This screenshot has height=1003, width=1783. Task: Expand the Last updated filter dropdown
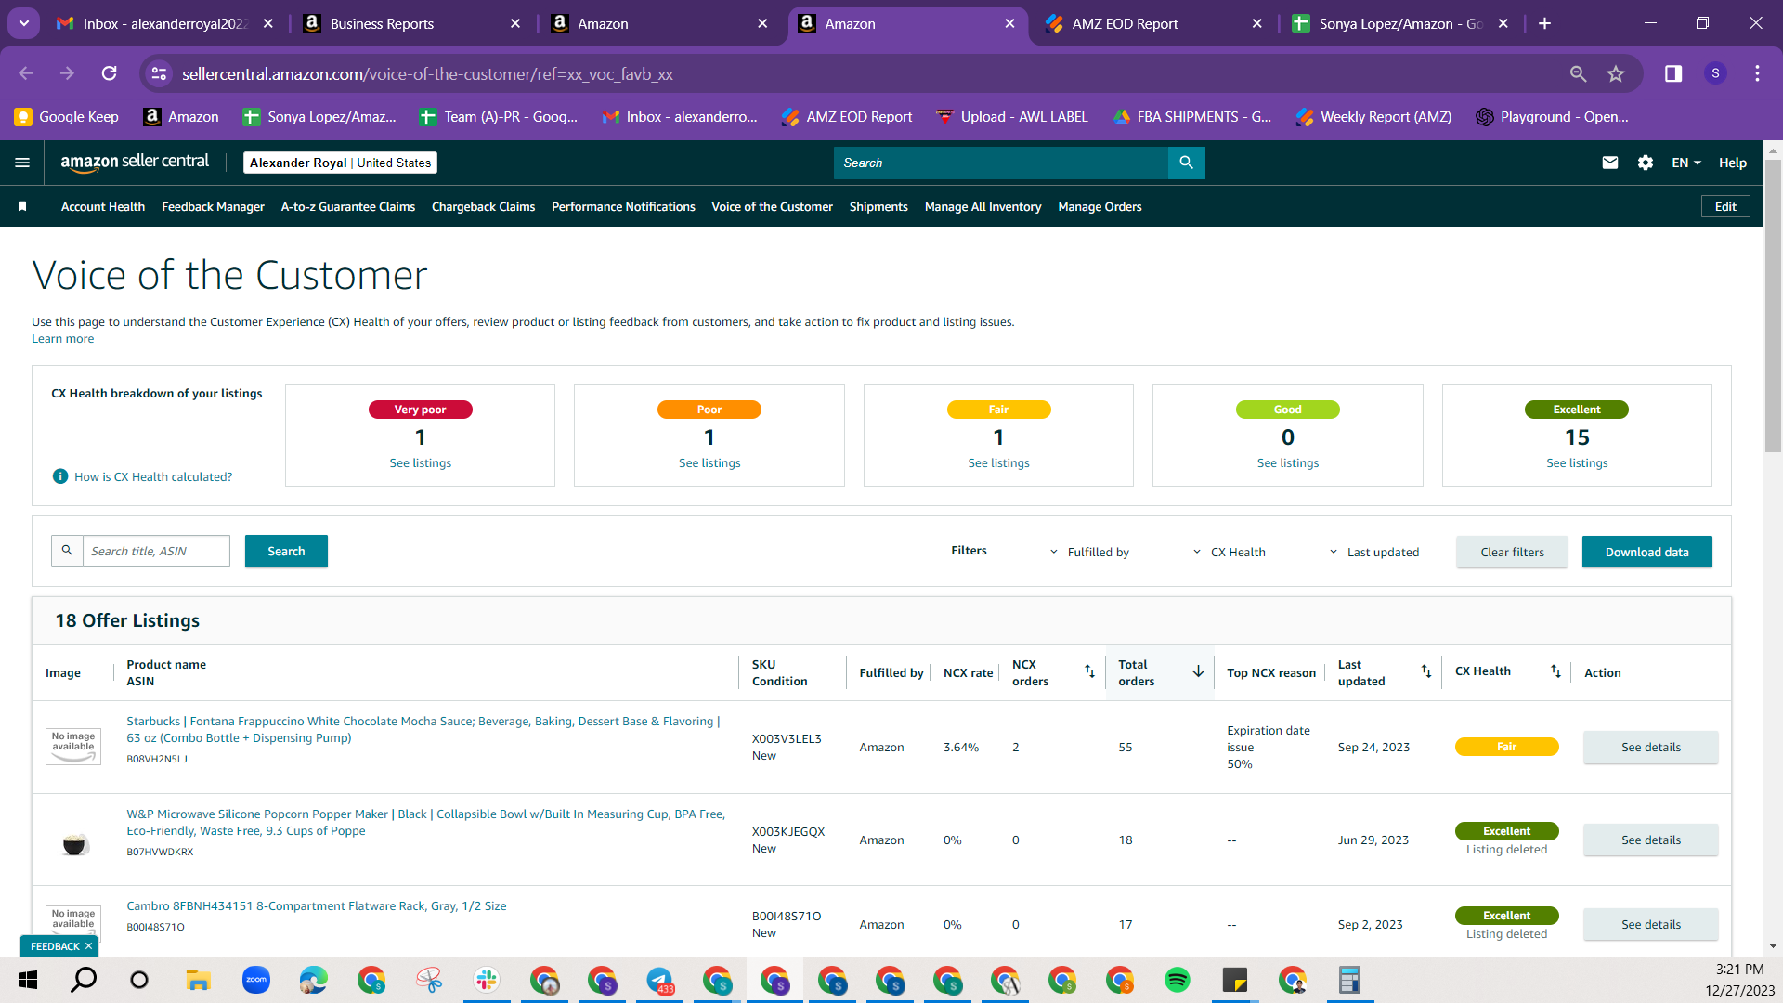tap(1373, 552)
